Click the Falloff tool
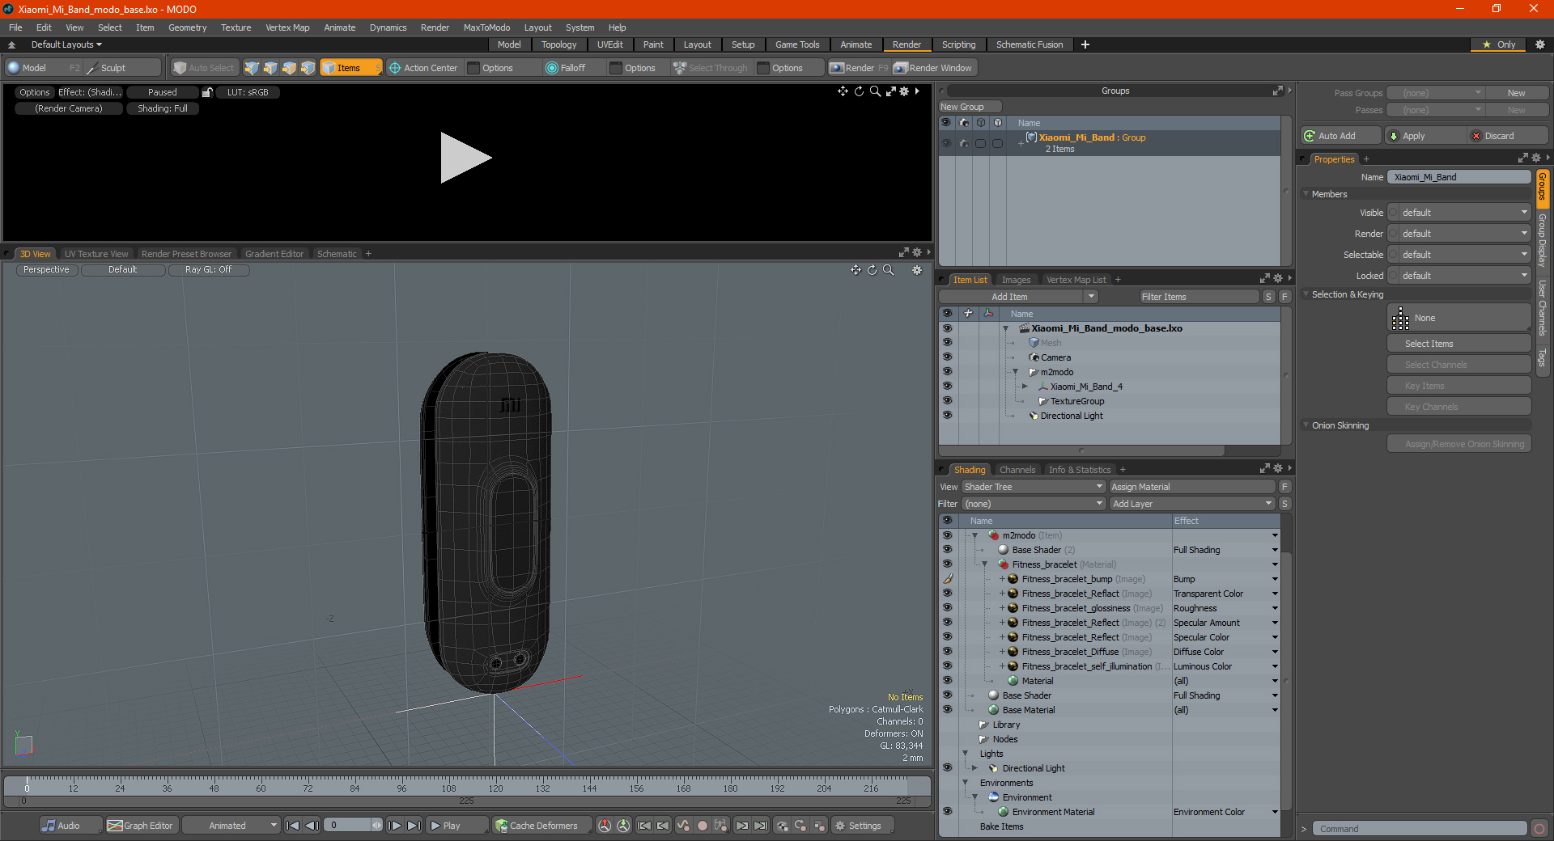 tap(572, 68)
